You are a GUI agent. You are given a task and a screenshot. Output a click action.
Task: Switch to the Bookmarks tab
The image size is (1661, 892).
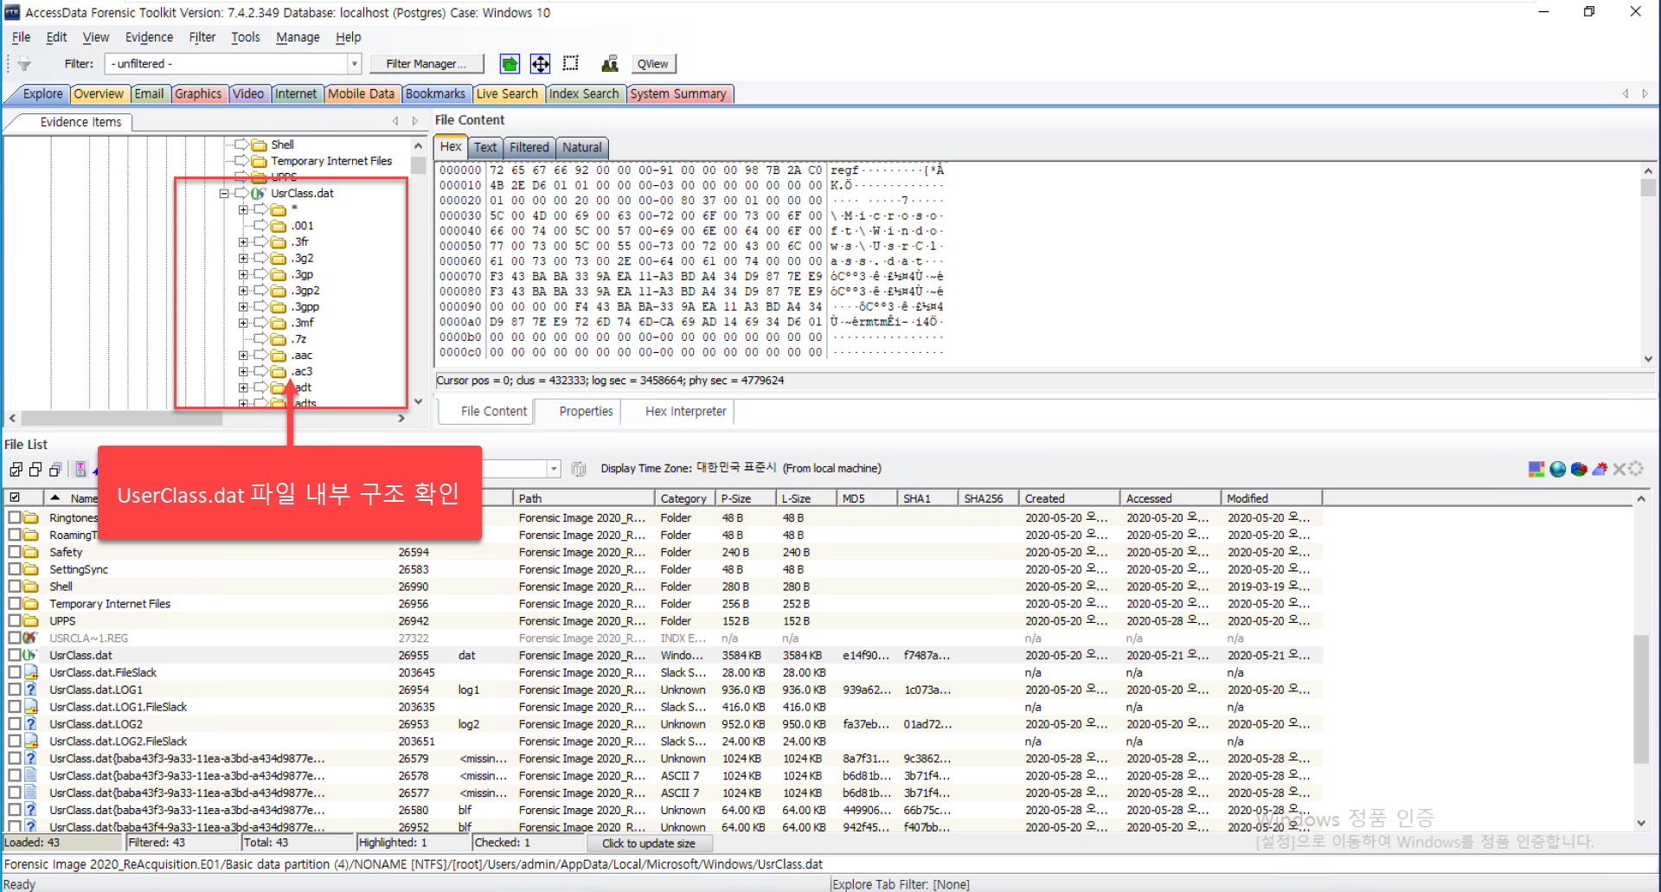click(435, 93)
